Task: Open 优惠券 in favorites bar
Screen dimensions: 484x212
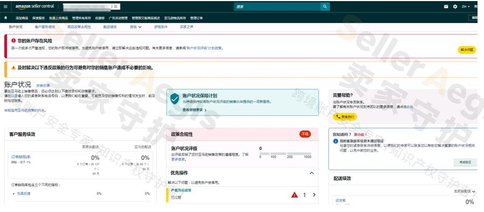Action: [x=100, y=18]
